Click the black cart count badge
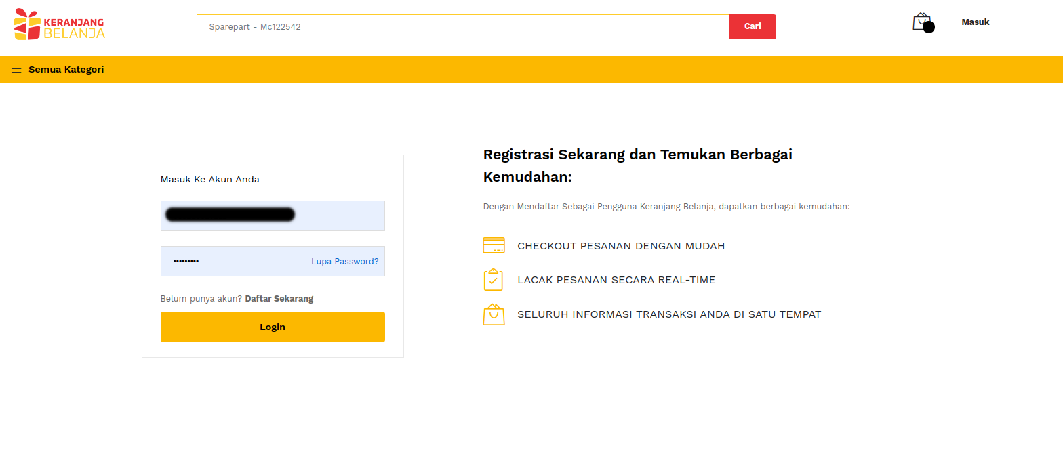The height and width of the screenshot is (473, 1063). tap(929, 28)
